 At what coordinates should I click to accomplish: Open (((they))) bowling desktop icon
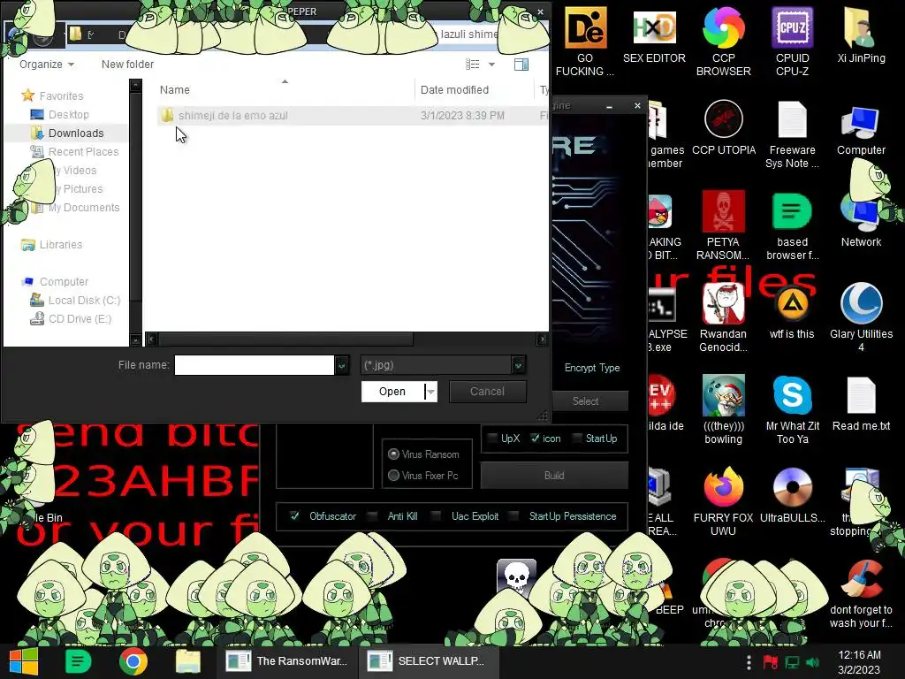coord(723,410)
